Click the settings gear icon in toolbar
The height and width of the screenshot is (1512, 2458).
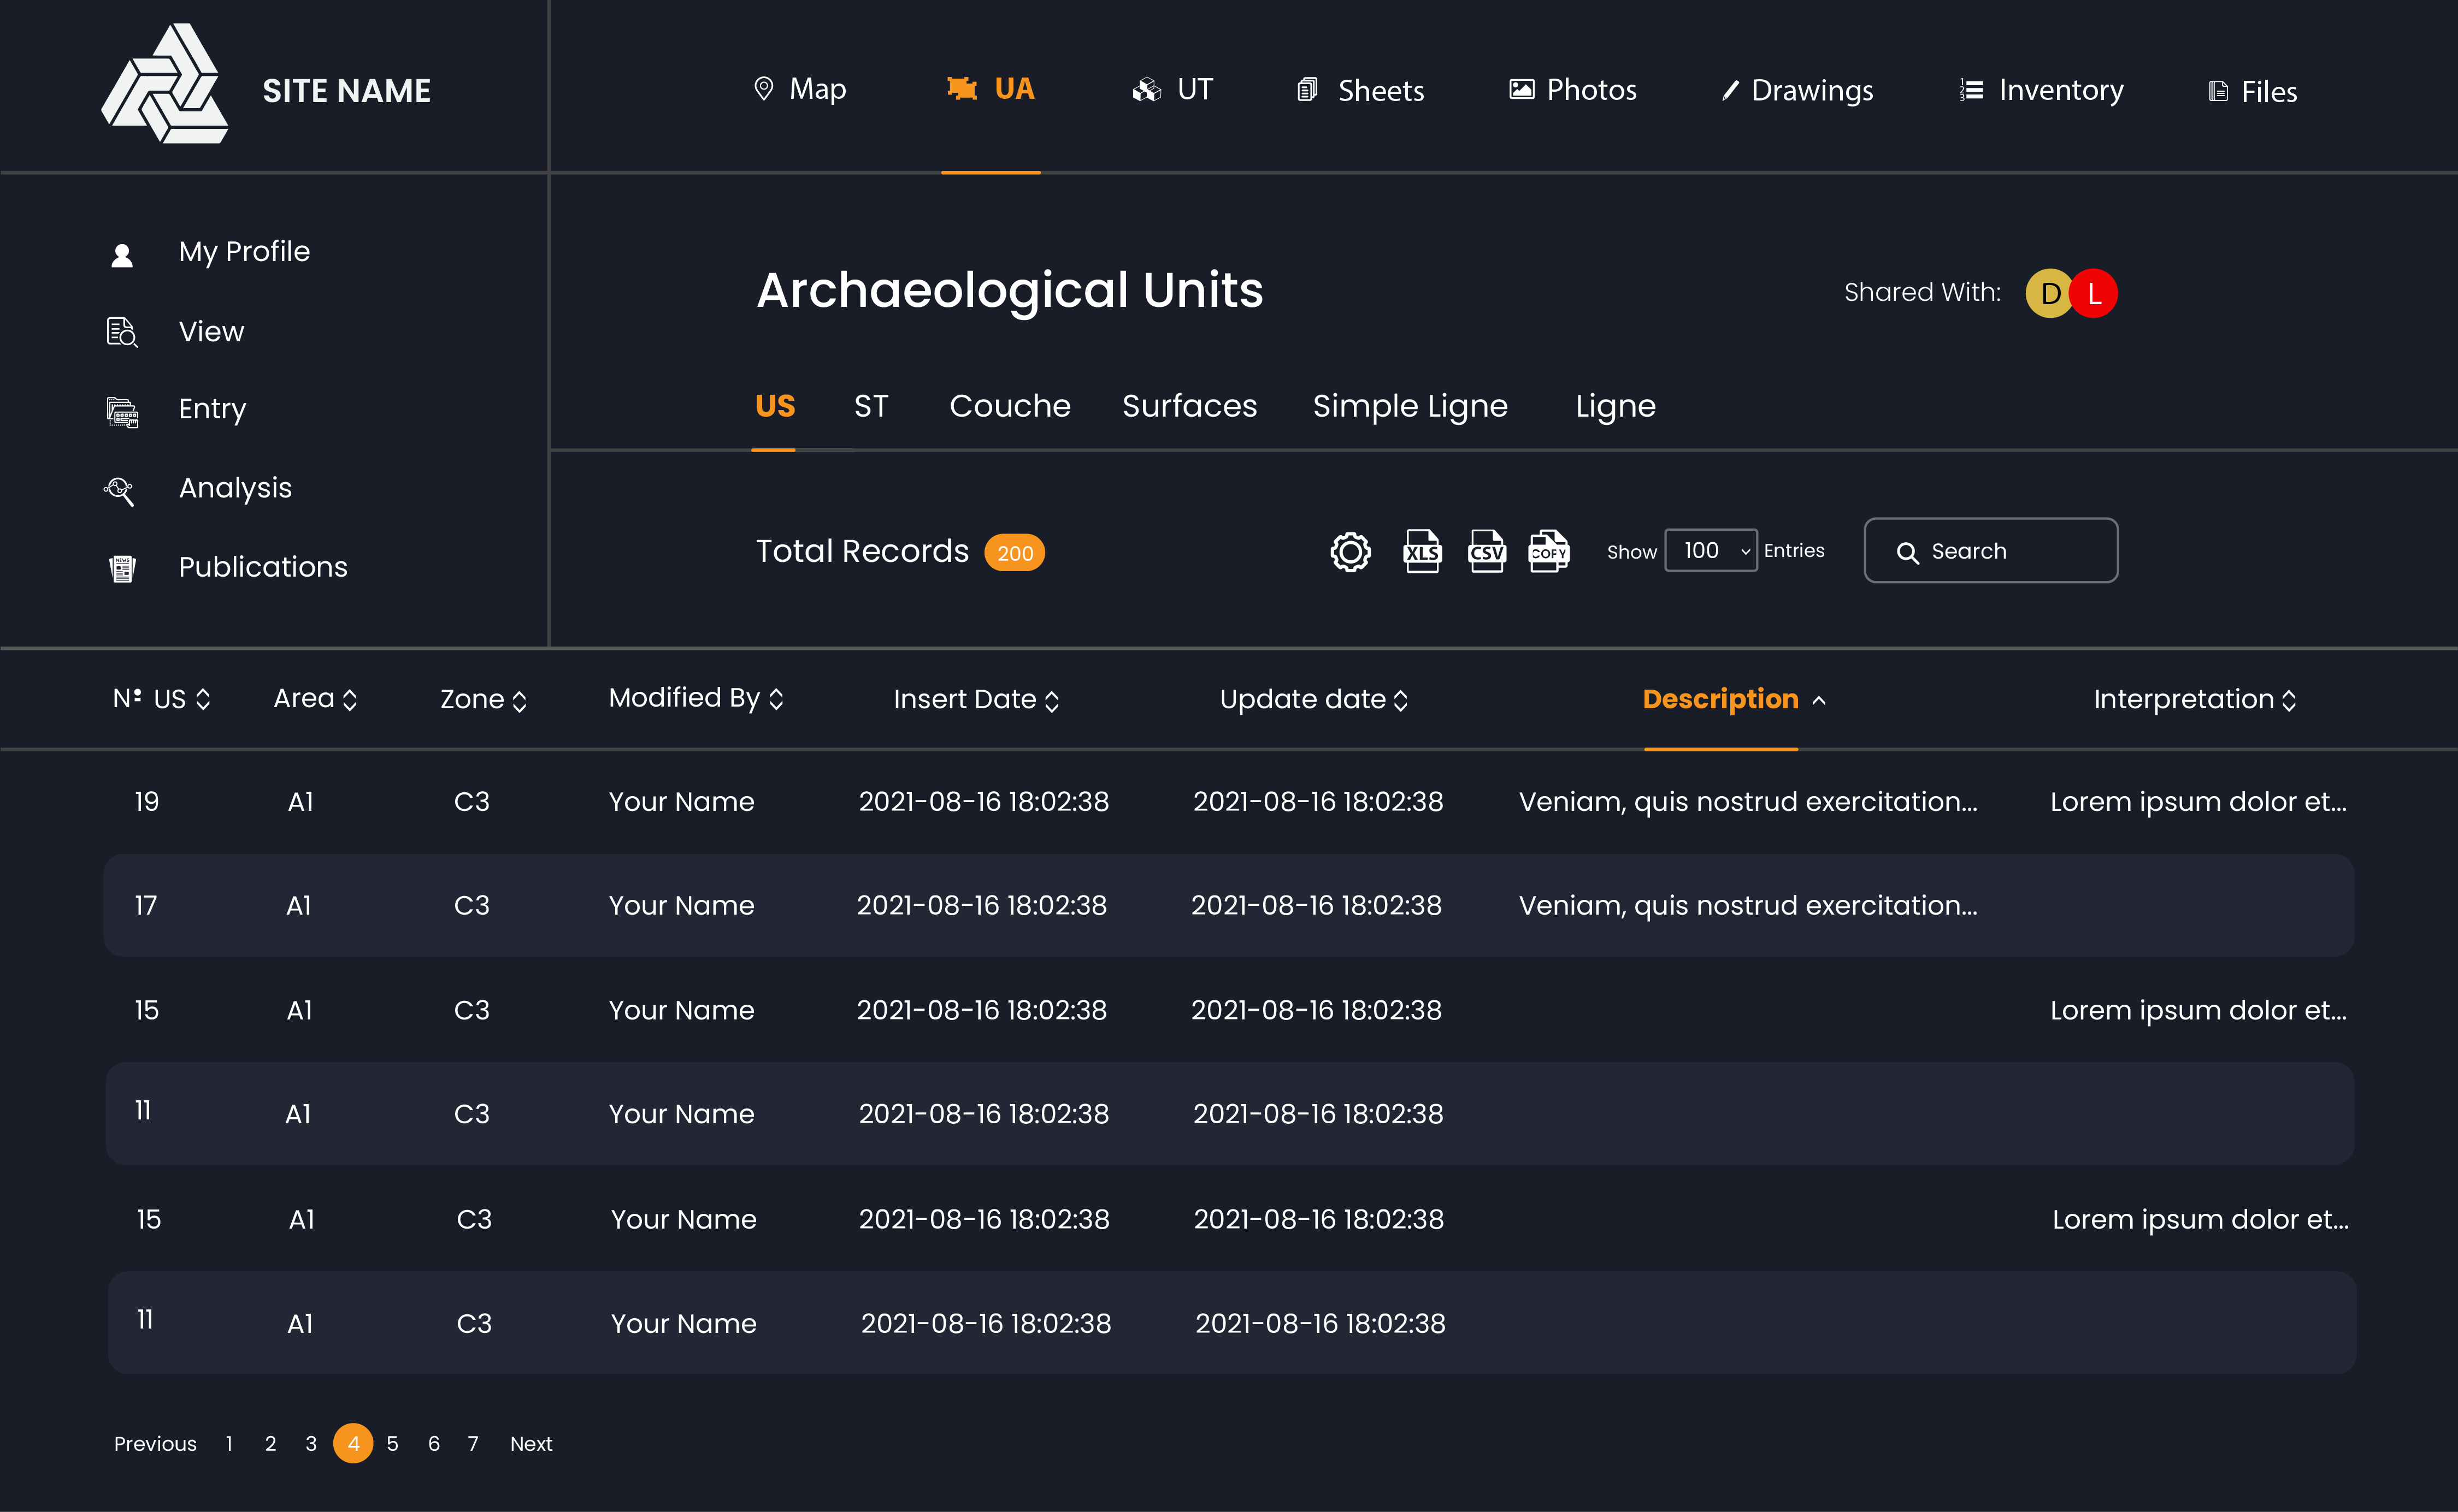tap(1349, 551)
